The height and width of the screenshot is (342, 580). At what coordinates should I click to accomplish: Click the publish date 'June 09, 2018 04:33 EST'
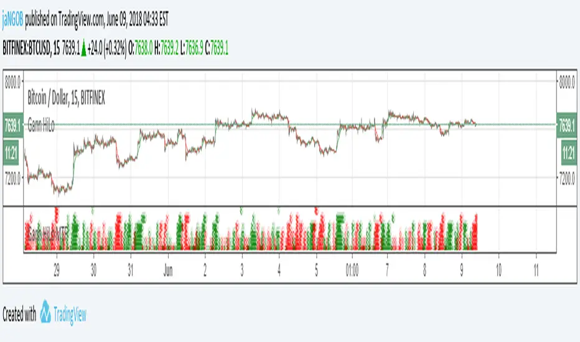coord(138,20)
